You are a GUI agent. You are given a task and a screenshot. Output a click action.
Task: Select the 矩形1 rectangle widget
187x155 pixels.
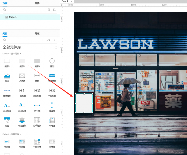click(7, 63)
